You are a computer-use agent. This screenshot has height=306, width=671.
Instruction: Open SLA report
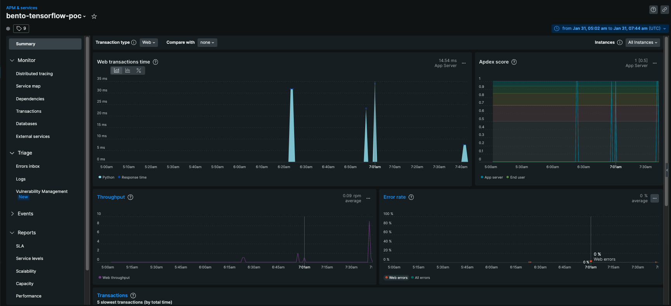coord(20,246)
